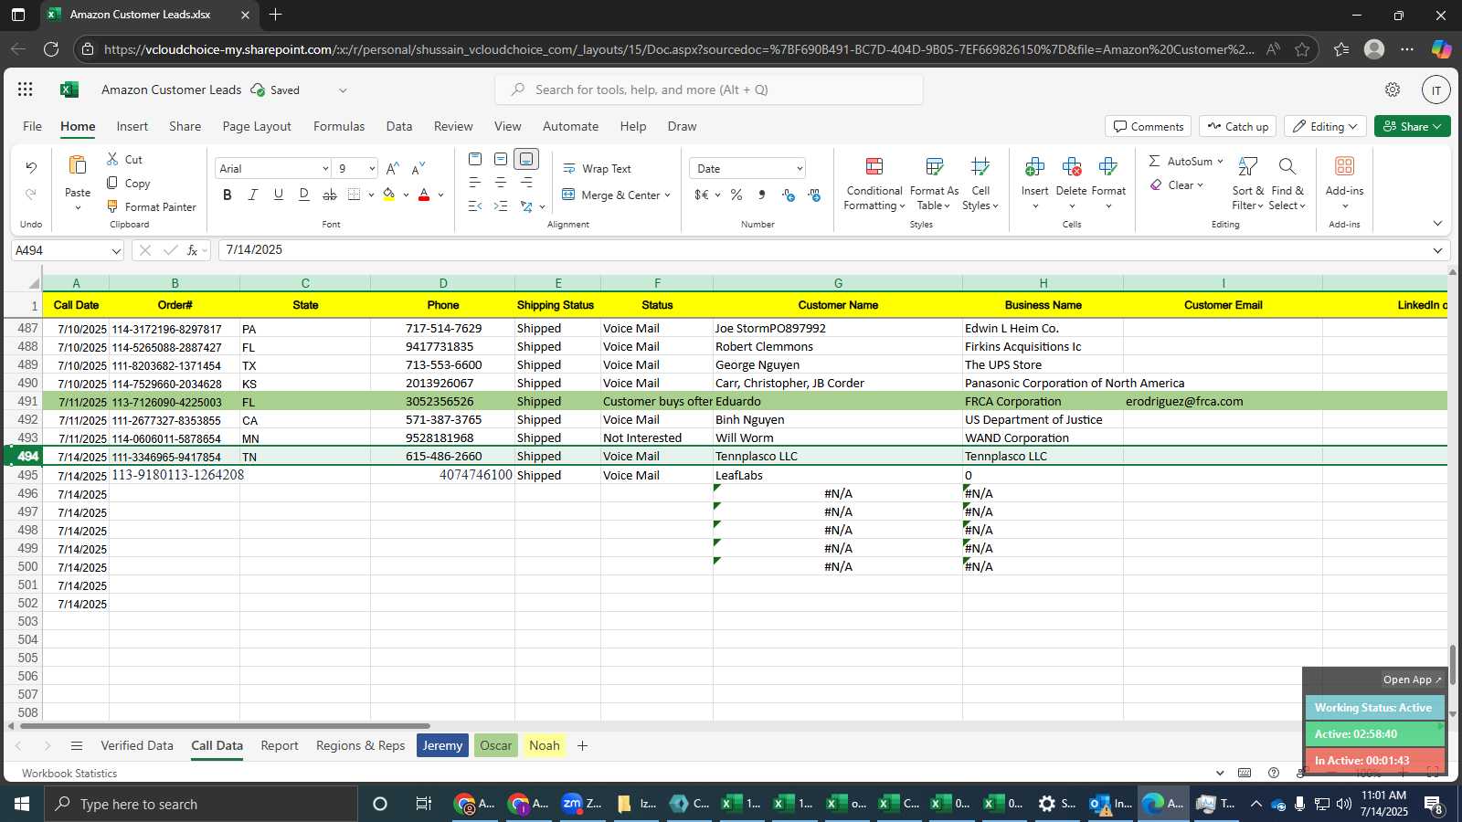Screen dimensions: 1462x822
Task: Click the borders icon
Action: point(355,195)
